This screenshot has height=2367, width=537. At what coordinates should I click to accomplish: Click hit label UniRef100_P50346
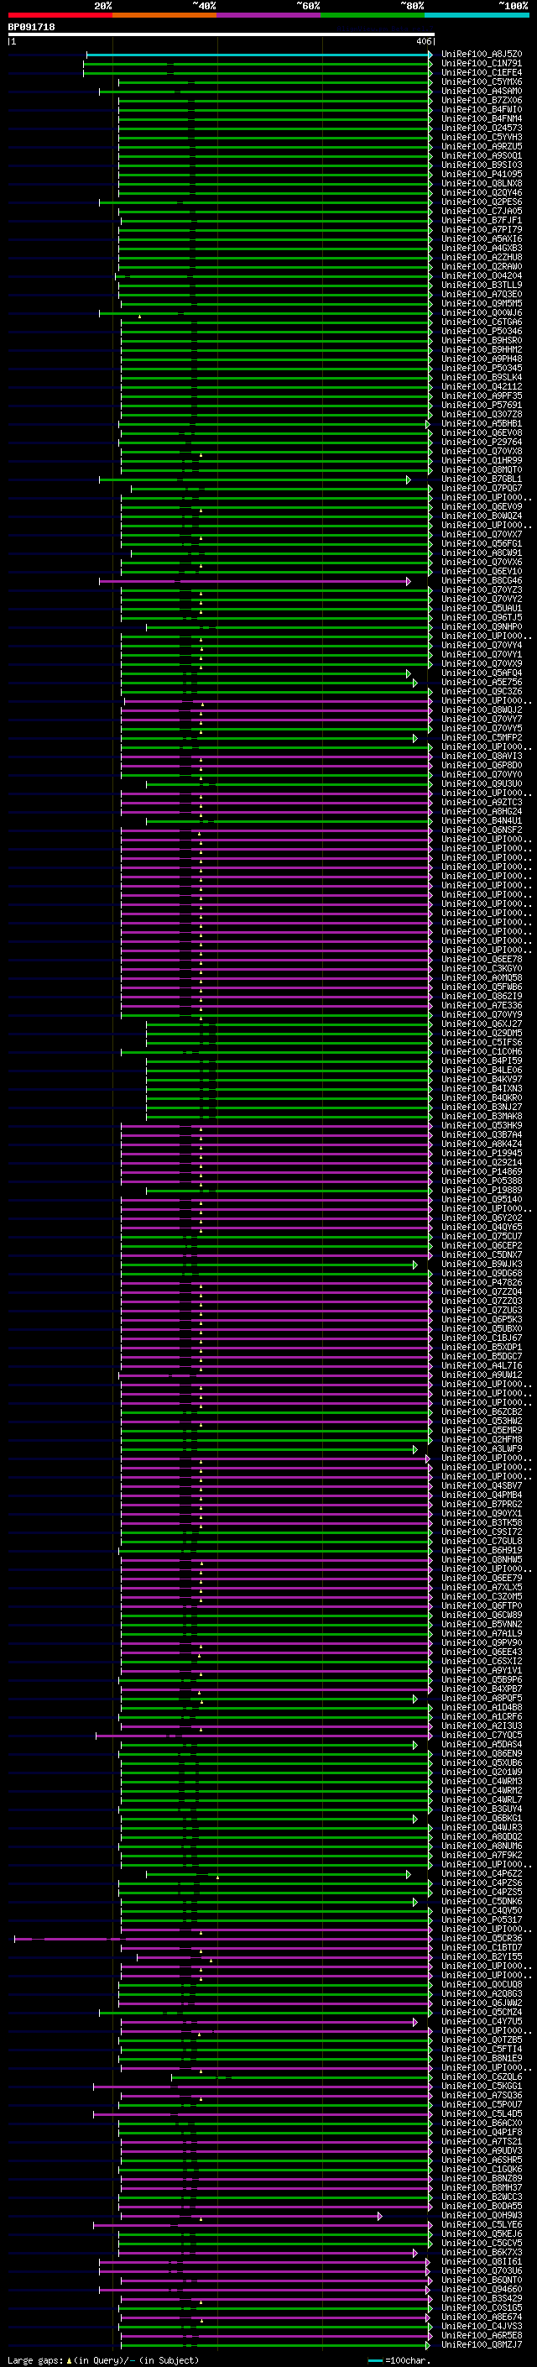pos(482,332)
